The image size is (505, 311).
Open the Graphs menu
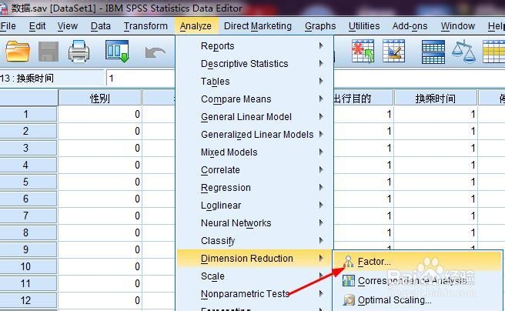(320, 25)
